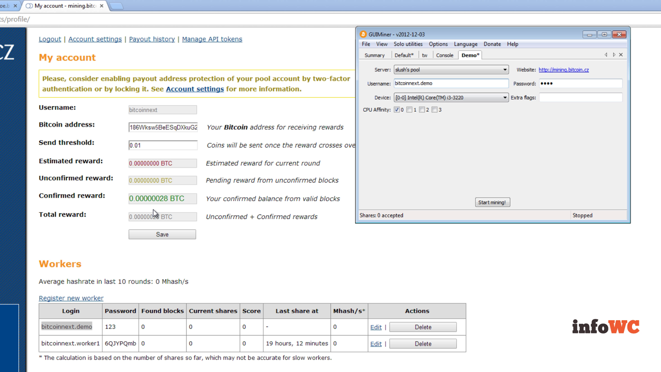Follow Account settings link in the warning box
Viewport: 661px width, 372px height.
tap(195, 89)
